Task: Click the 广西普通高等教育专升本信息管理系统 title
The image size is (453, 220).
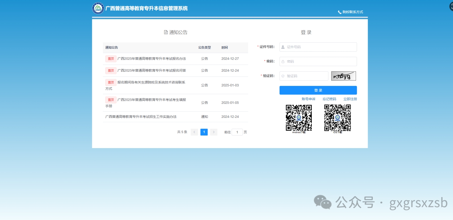Action: click(147, 9)
